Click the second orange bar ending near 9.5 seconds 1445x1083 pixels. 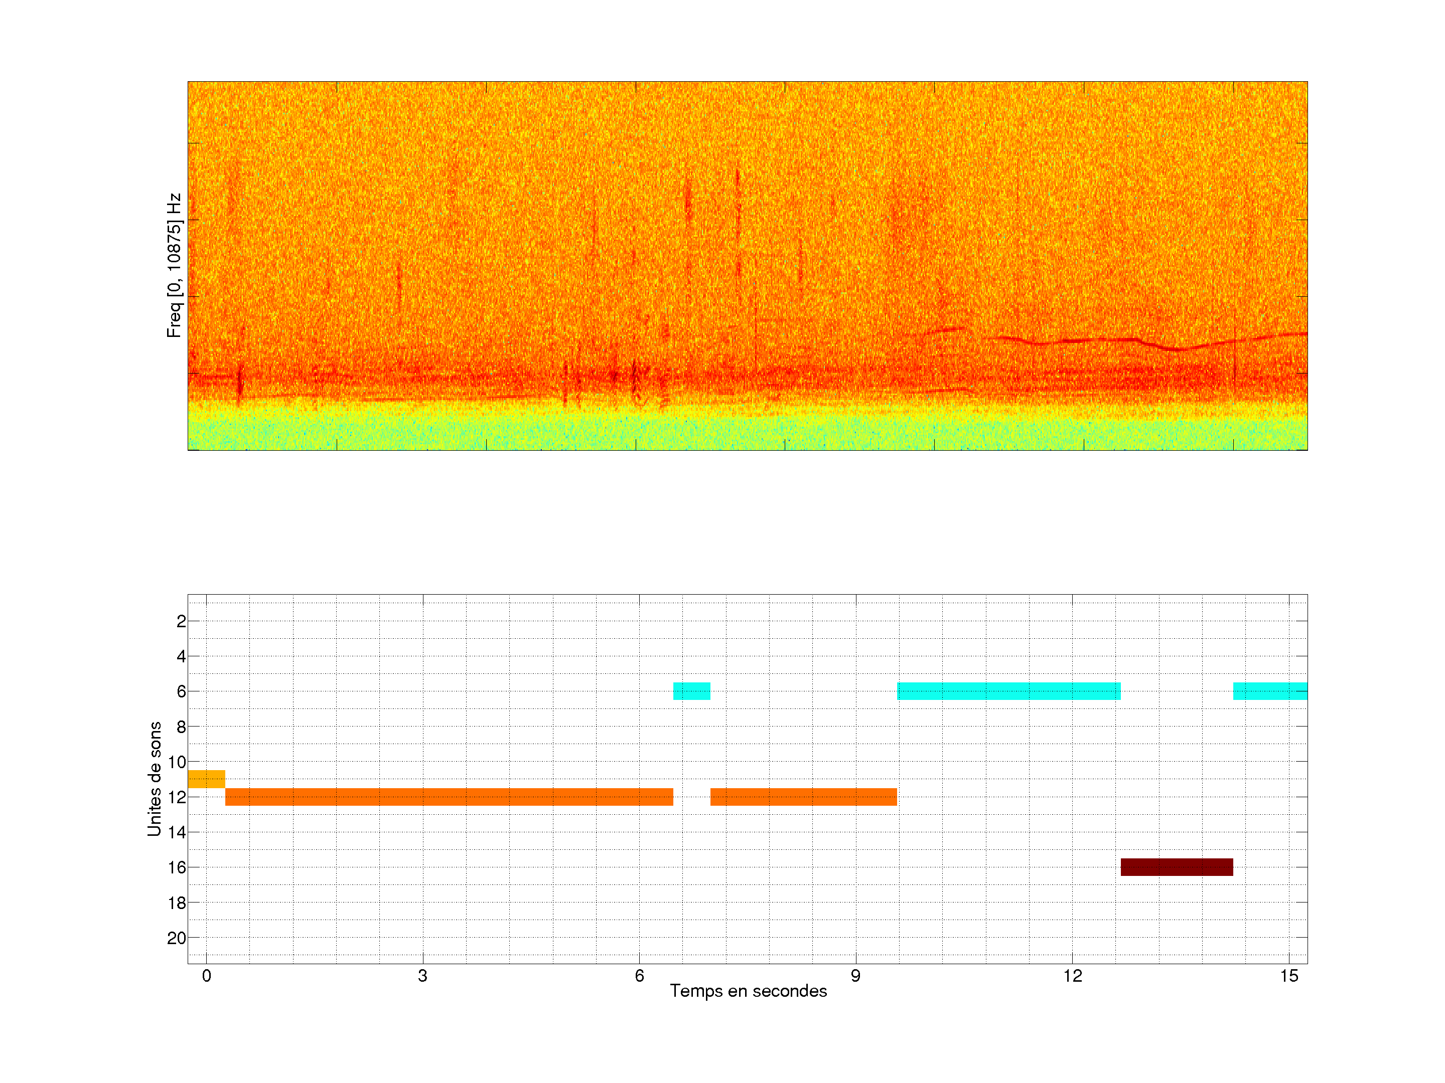(803, 796)
